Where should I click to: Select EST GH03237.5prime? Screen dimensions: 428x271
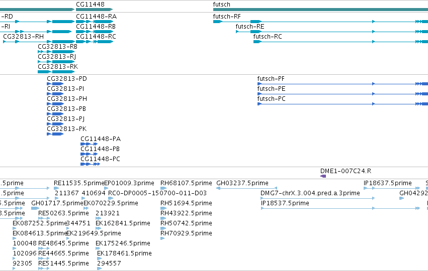[x=242, y=183]
